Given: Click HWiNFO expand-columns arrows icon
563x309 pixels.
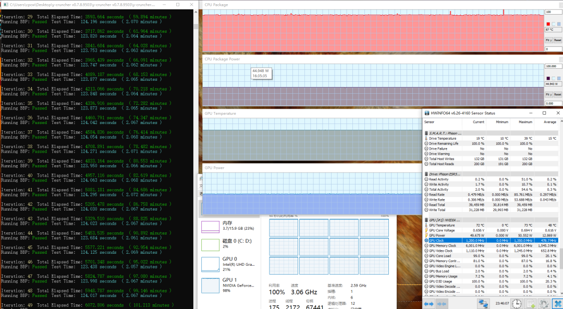Looking at the screenshot, I should tap(430, 303).
